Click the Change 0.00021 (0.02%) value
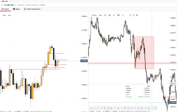Screen dimensions: 177x112 click(144, 97)
